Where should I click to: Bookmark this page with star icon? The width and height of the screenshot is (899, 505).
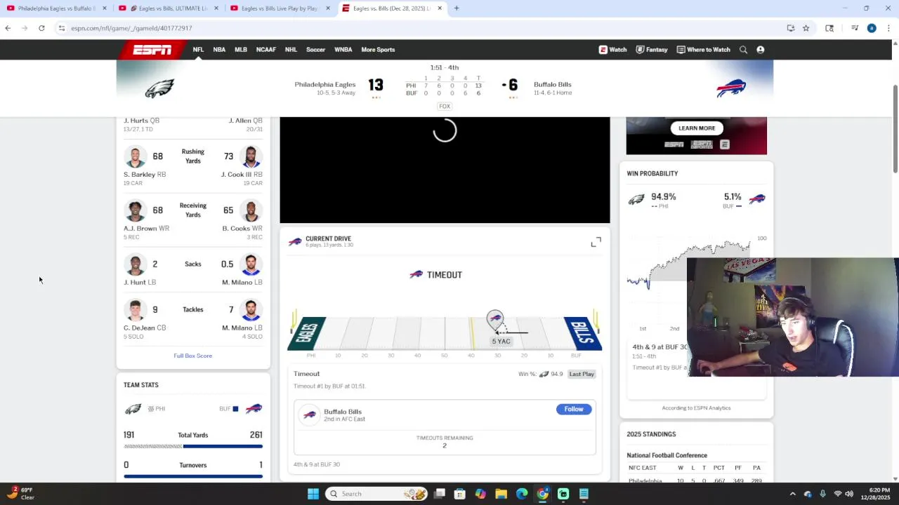tap(806, 28)
